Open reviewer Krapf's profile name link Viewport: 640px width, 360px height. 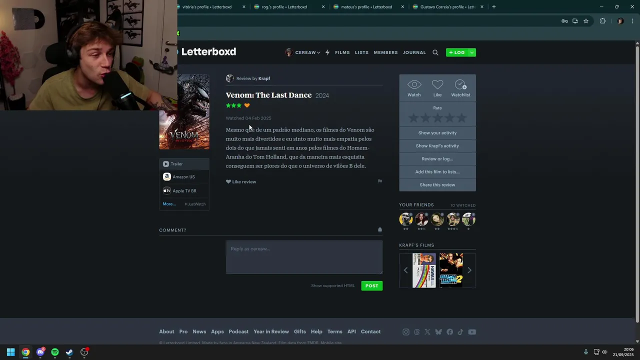264,78
